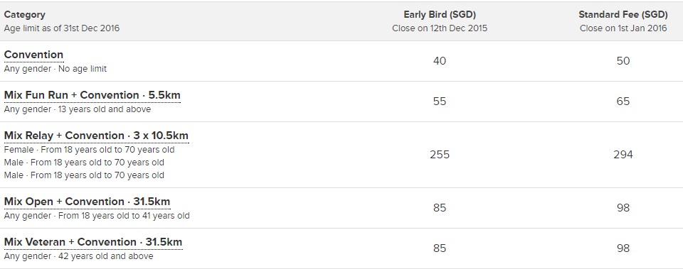683x269 pixels.
Task: Click the Early Bird (SGD) column header
Action: [440, 15]
